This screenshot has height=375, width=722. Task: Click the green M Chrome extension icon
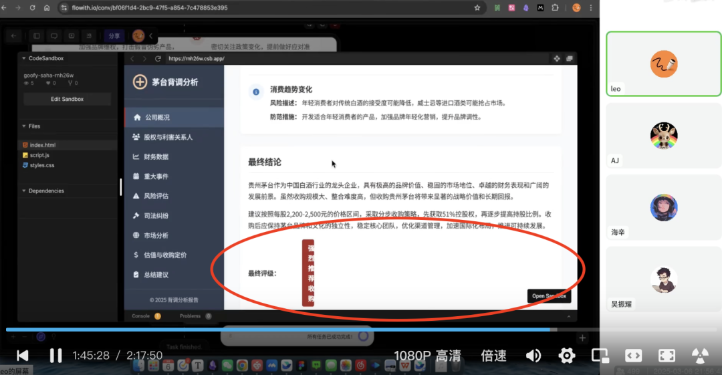tap(497, 8)
